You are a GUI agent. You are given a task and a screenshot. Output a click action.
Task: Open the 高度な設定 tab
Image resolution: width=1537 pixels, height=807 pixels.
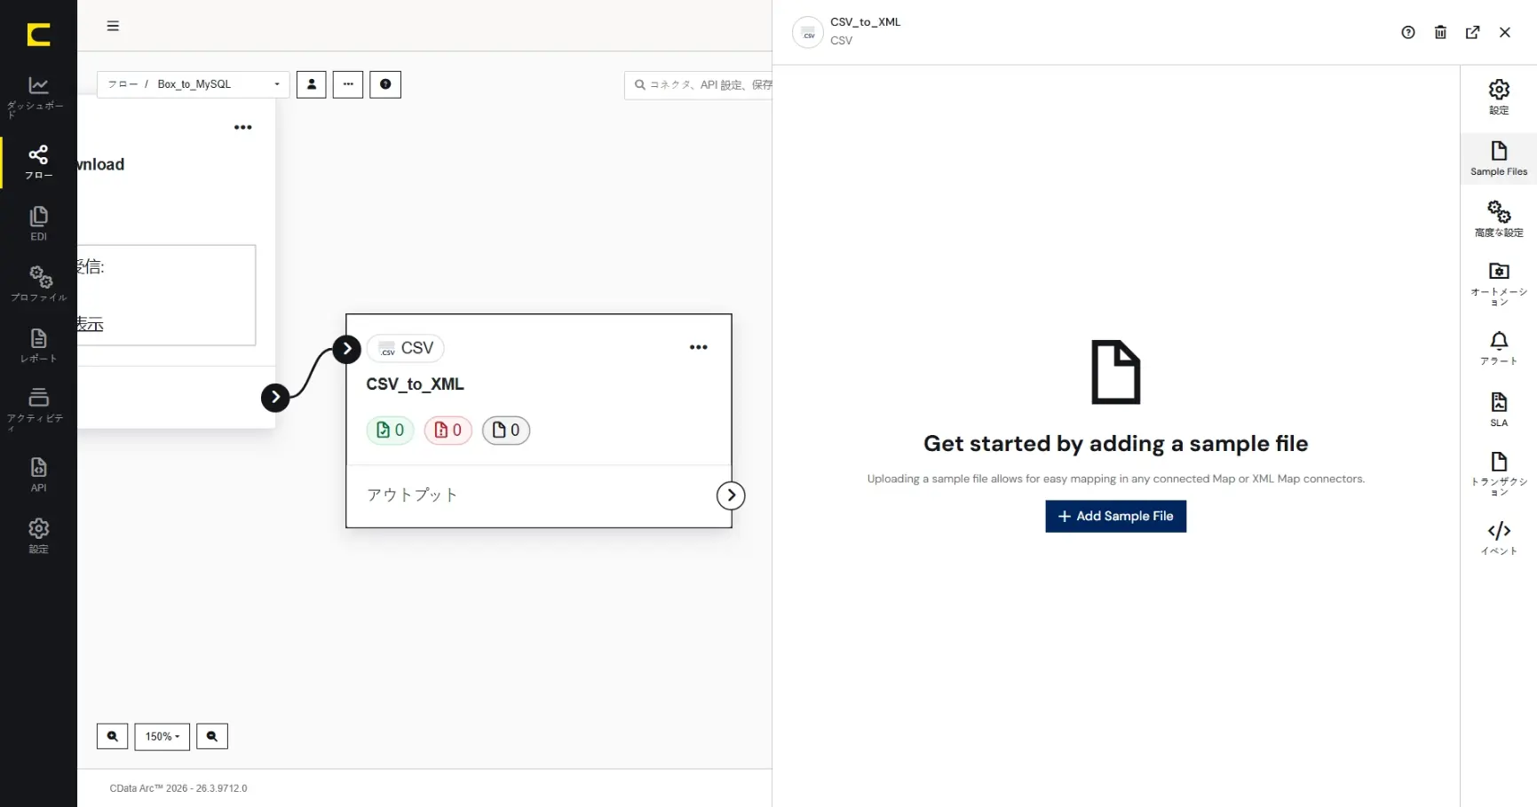pos(1499,220)
